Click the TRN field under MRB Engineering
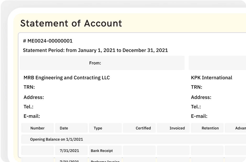 click(29, 87)
